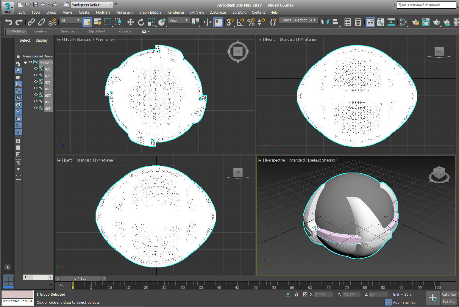Choose the Rectangular Selection Region tool

tap(108, 22)
